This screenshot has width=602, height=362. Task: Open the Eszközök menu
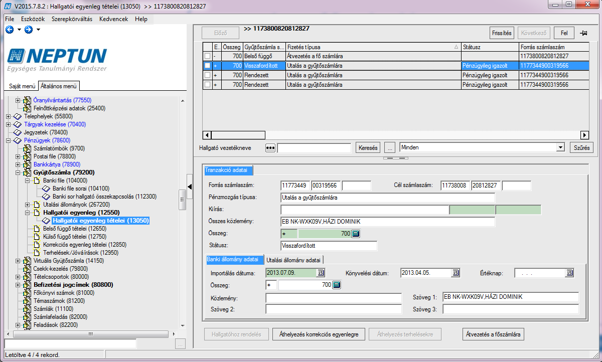point(33,19)
